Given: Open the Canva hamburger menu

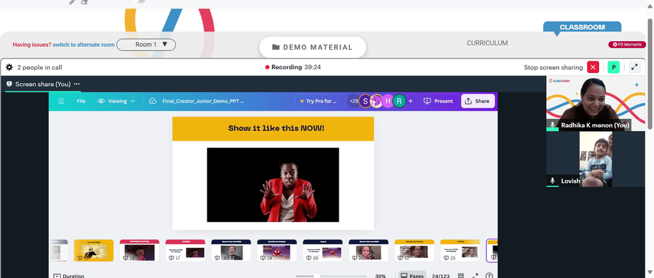Looking at the screenshot, I should (x=61, y=101).
